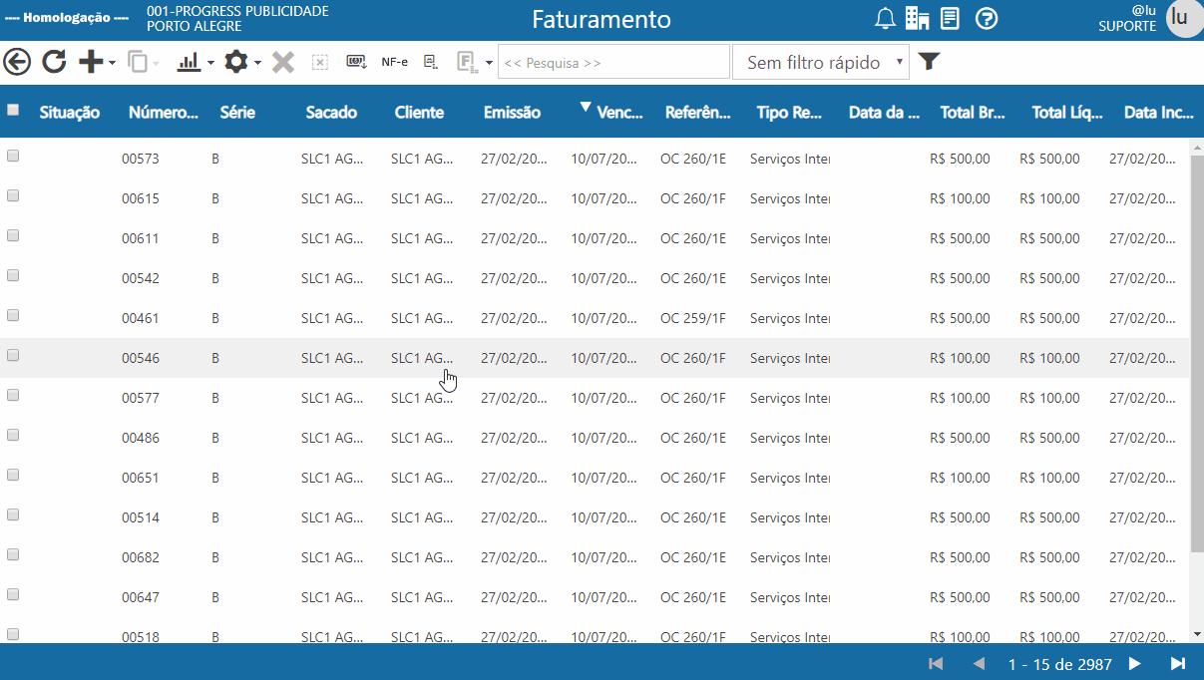Toggle the sort on the Venc... column
This screenshot has height=680, width=1204.
617,113
